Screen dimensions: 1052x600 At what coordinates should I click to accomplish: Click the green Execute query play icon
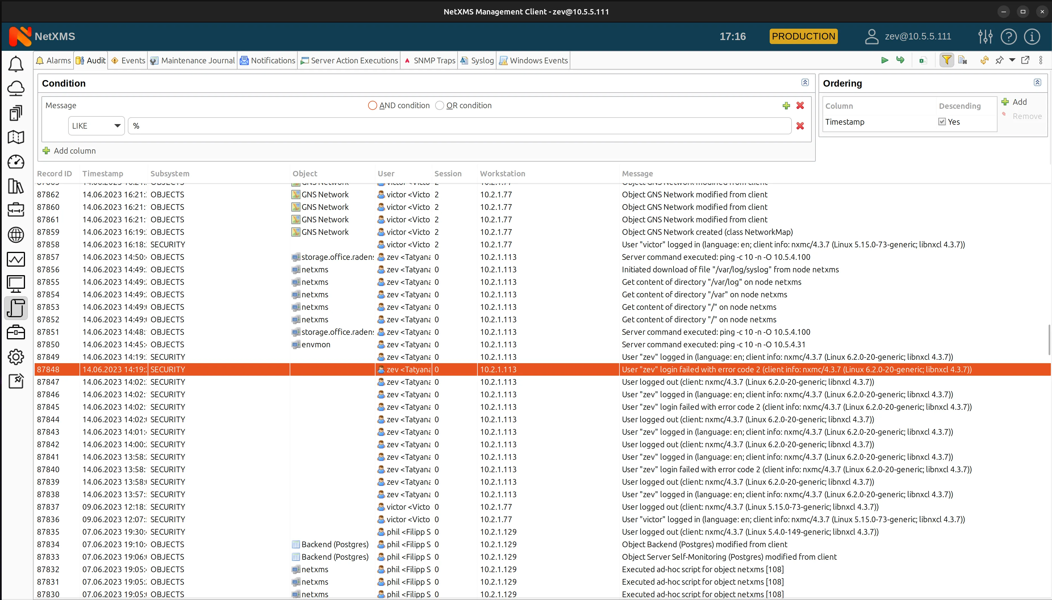(884, 60)
